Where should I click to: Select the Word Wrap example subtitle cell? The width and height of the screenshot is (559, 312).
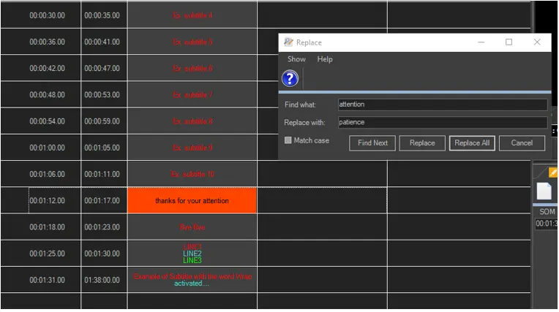(192, 280)
